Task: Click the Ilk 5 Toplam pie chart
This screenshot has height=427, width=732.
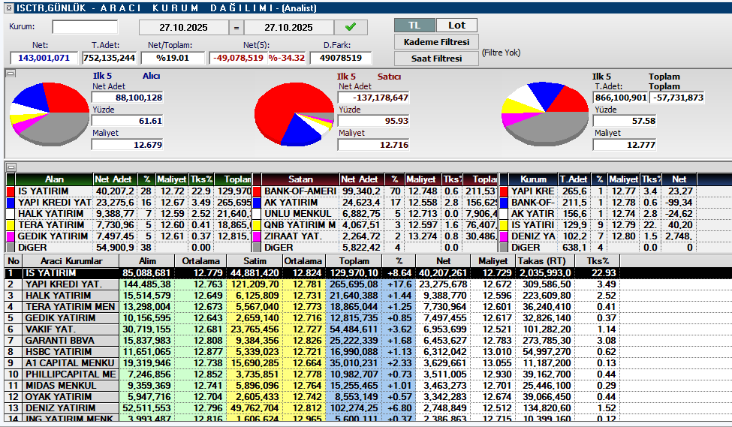Action: [545, 114]
